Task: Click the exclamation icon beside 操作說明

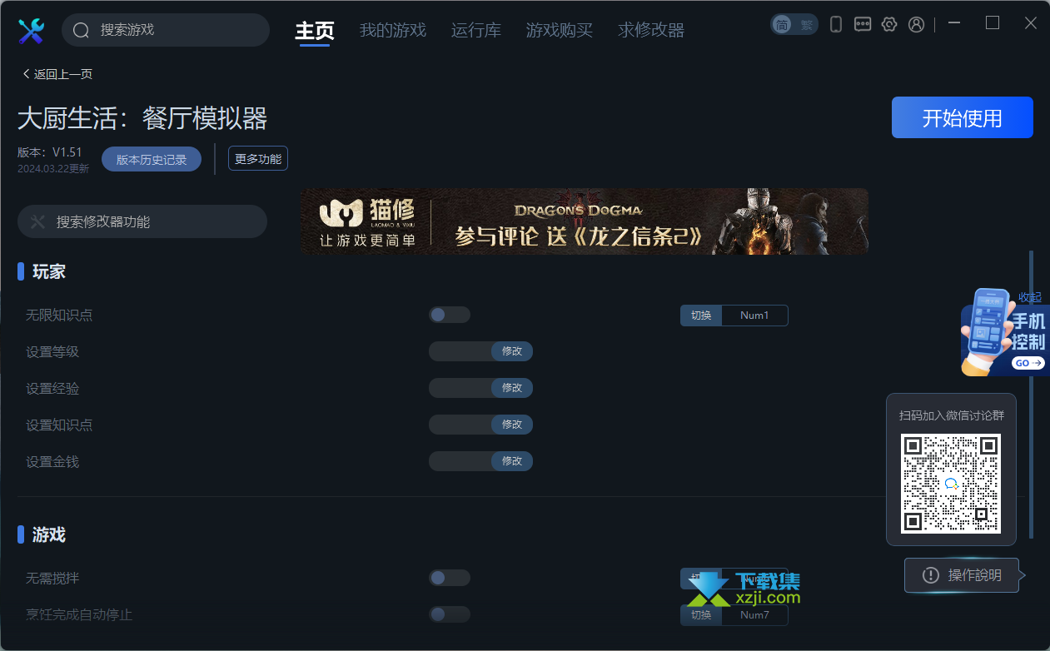Action: coord(930,575)
